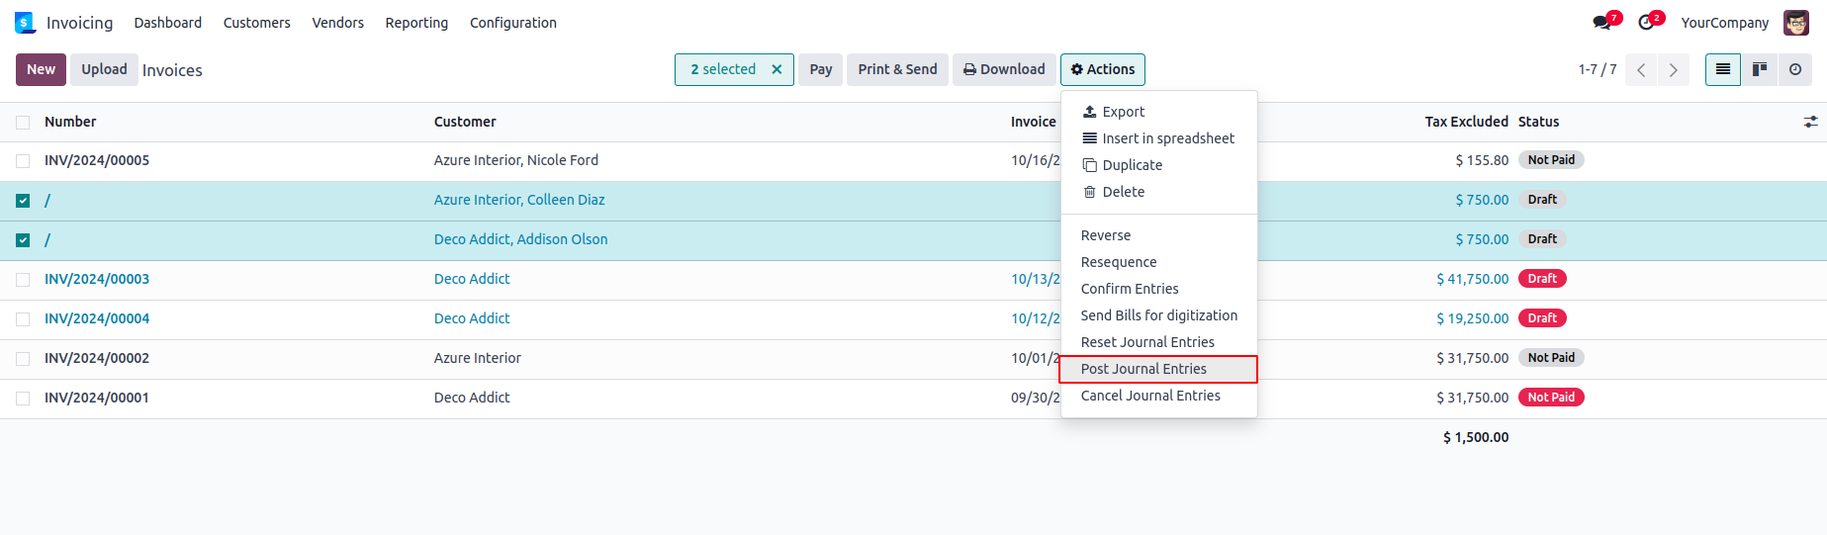1827x535 pixels.
Task: Click the user avatar picture
Action: coord(1796,23)
